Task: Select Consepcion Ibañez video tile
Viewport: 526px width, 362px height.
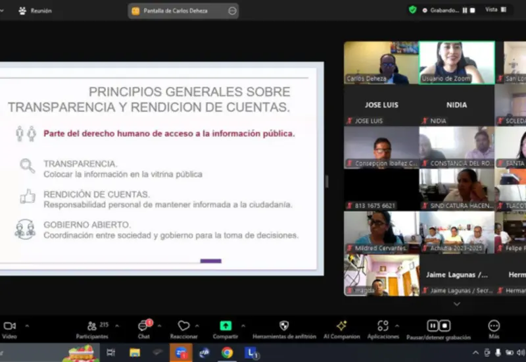Action: [381, 147]
